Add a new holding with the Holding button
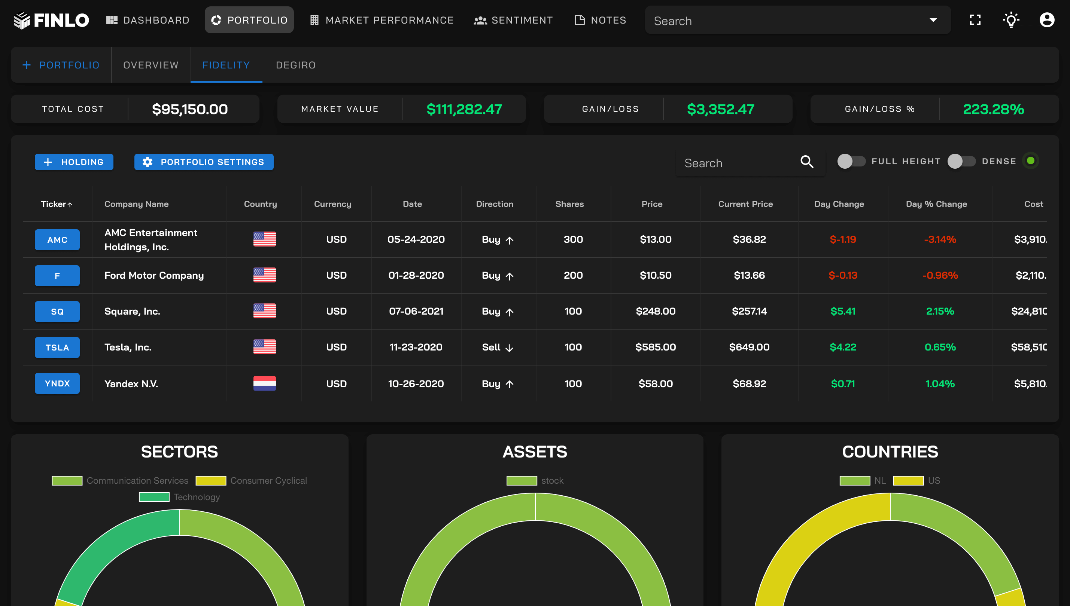This screenshot has width=1070, height=606. 74,162
